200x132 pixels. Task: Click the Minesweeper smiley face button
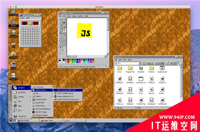(30, 23)
